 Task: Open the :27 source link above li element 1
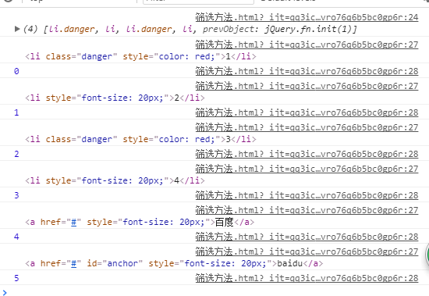pos(307,45)
